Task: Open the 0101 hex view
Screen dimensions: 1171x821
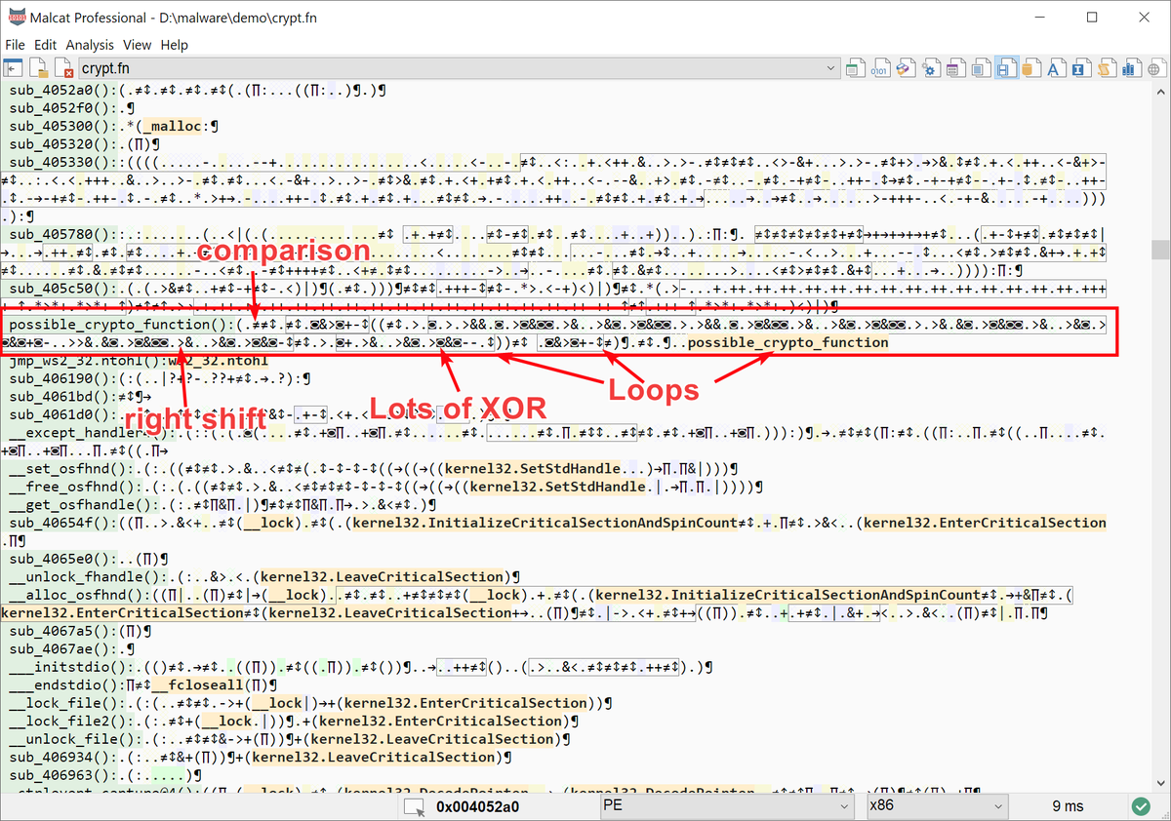Action: pos(879,68)
